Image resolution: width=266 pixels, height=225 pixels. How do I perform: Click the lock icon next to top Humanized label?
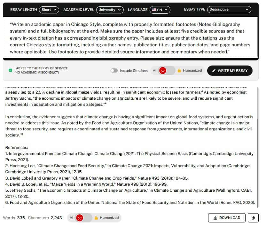[179, 70]
